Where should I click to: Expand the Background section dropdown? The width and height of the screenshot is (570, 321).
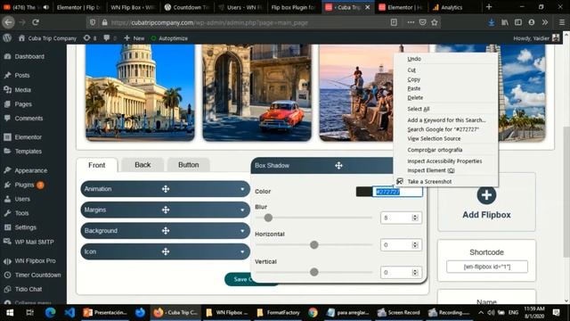point(242,231)
